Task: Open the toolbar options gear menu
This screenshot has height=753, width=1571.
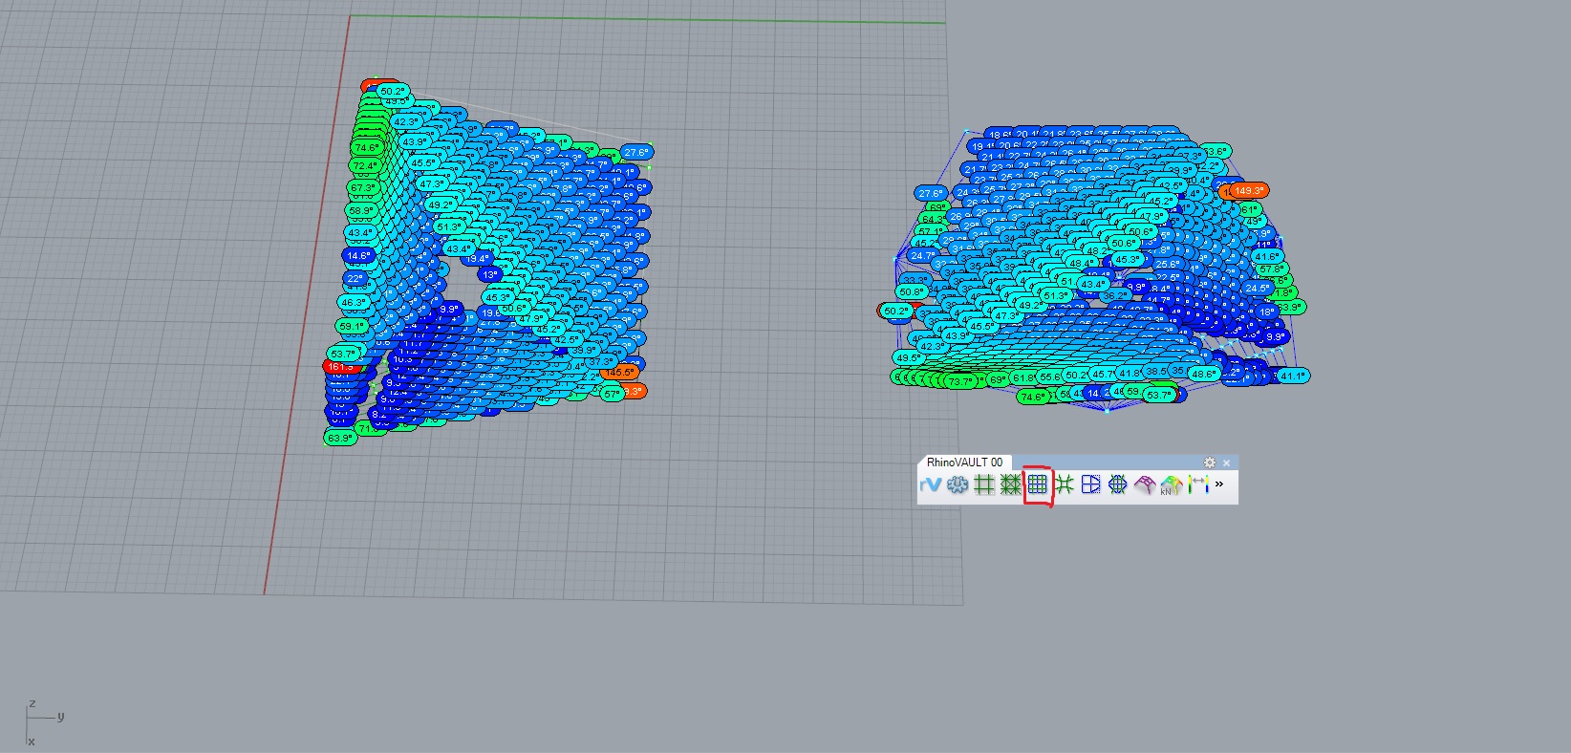Action: tap(1210, 463)
